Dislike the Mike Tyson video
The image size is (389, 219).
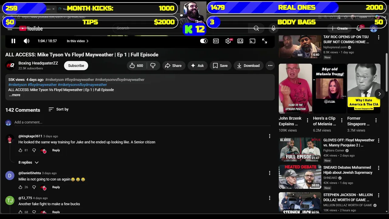[x=153, y=66]
